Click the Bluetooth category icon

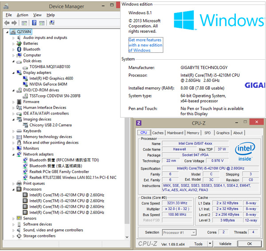[19, 50]
